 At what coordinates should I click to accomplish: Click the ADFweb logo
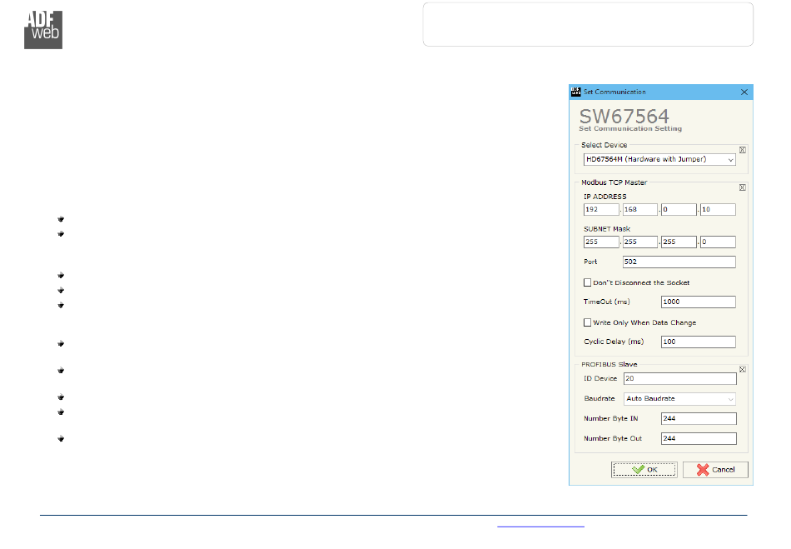click(x=43, y=30)
